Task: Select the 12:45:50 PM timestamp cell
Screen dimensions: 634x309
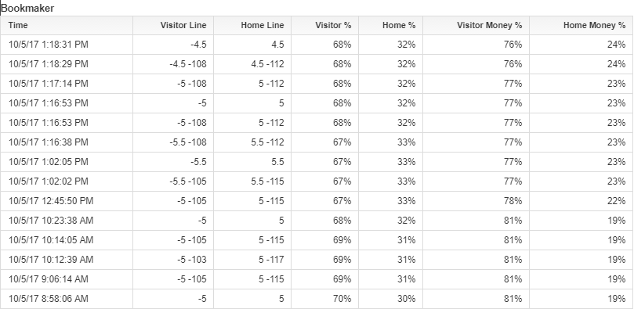Action: coord(67,201)
